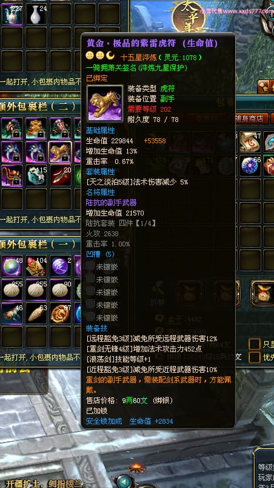Select the red dagger item with count 20
This screenshot has height=488, width=274.
coord(61,176)
